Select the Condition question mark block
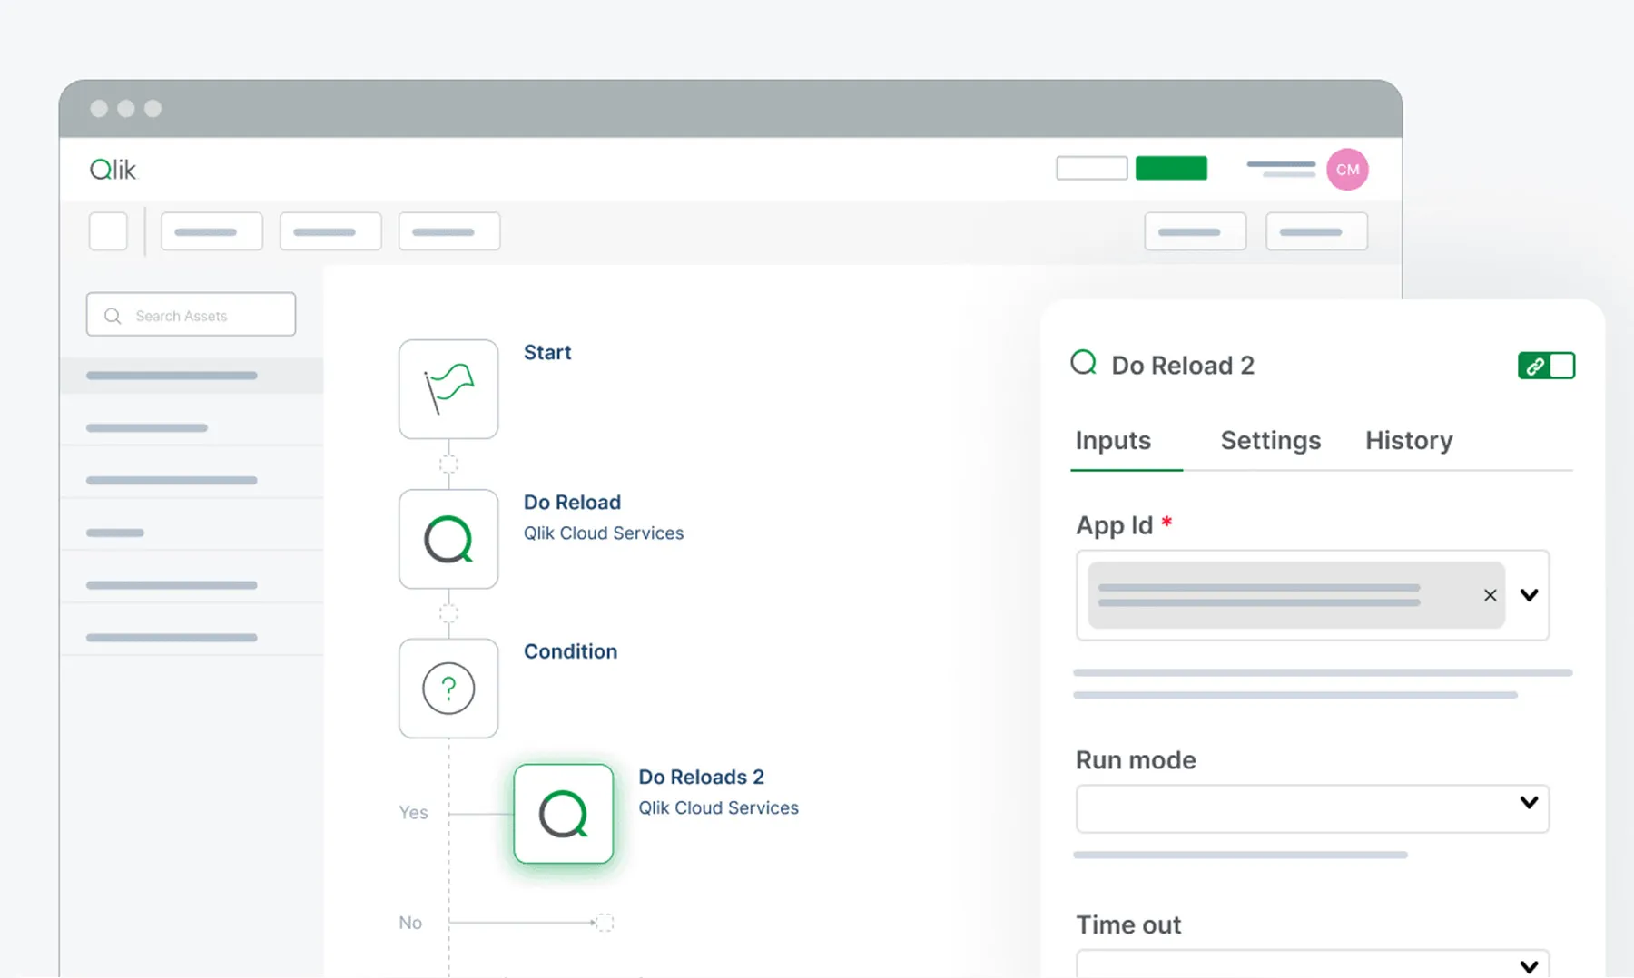This screenshot has width=1634, height=978. coord(448,689)
